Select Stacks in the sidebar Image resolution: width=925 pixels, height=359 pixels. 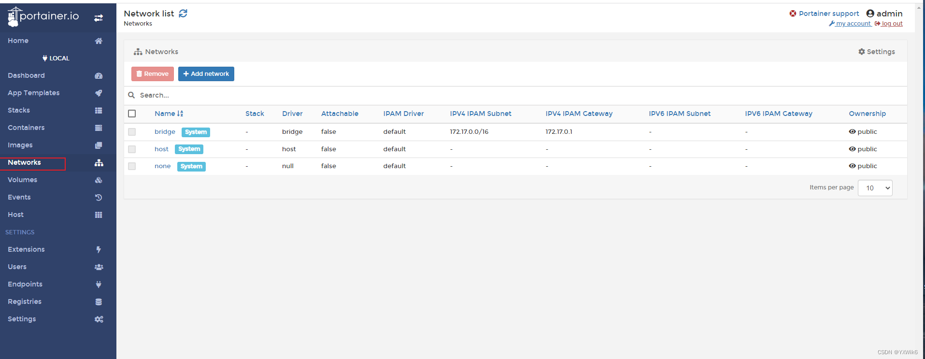pos(19,111)
